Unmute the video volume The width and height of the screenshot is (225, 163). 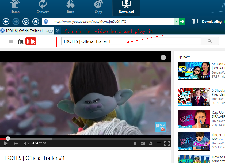(26, 143)
